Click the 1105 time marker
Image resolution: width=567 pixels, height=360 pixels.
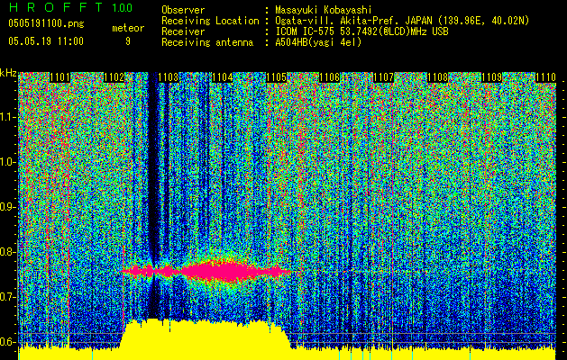[x=276, y=77]
